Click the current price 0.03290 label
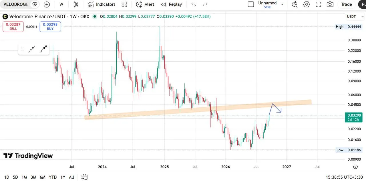This screenshot has height=181, width=366. coord(354,117)
